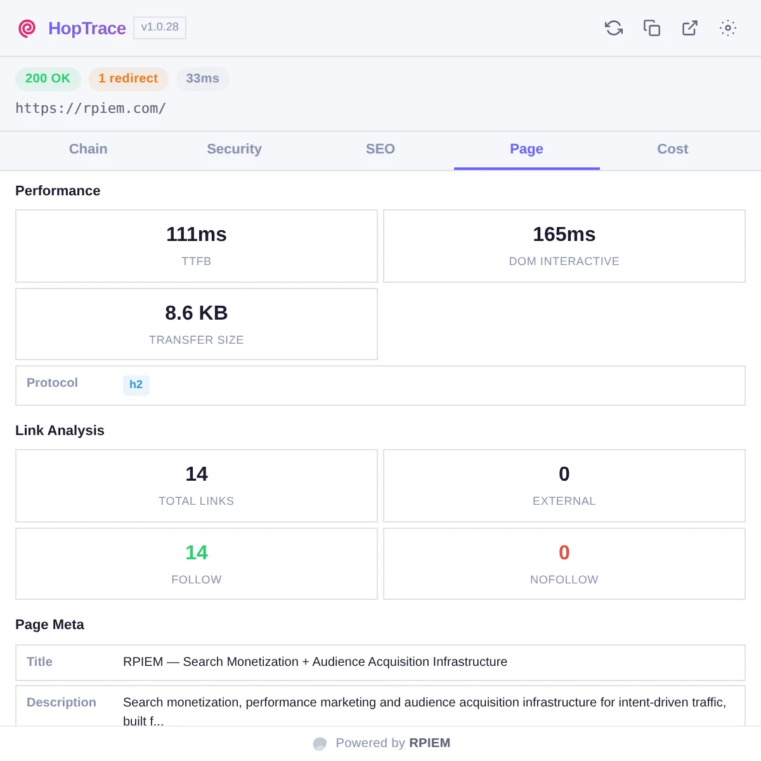Click the 8.6 KB Transfer Size card

click(197, 324)
